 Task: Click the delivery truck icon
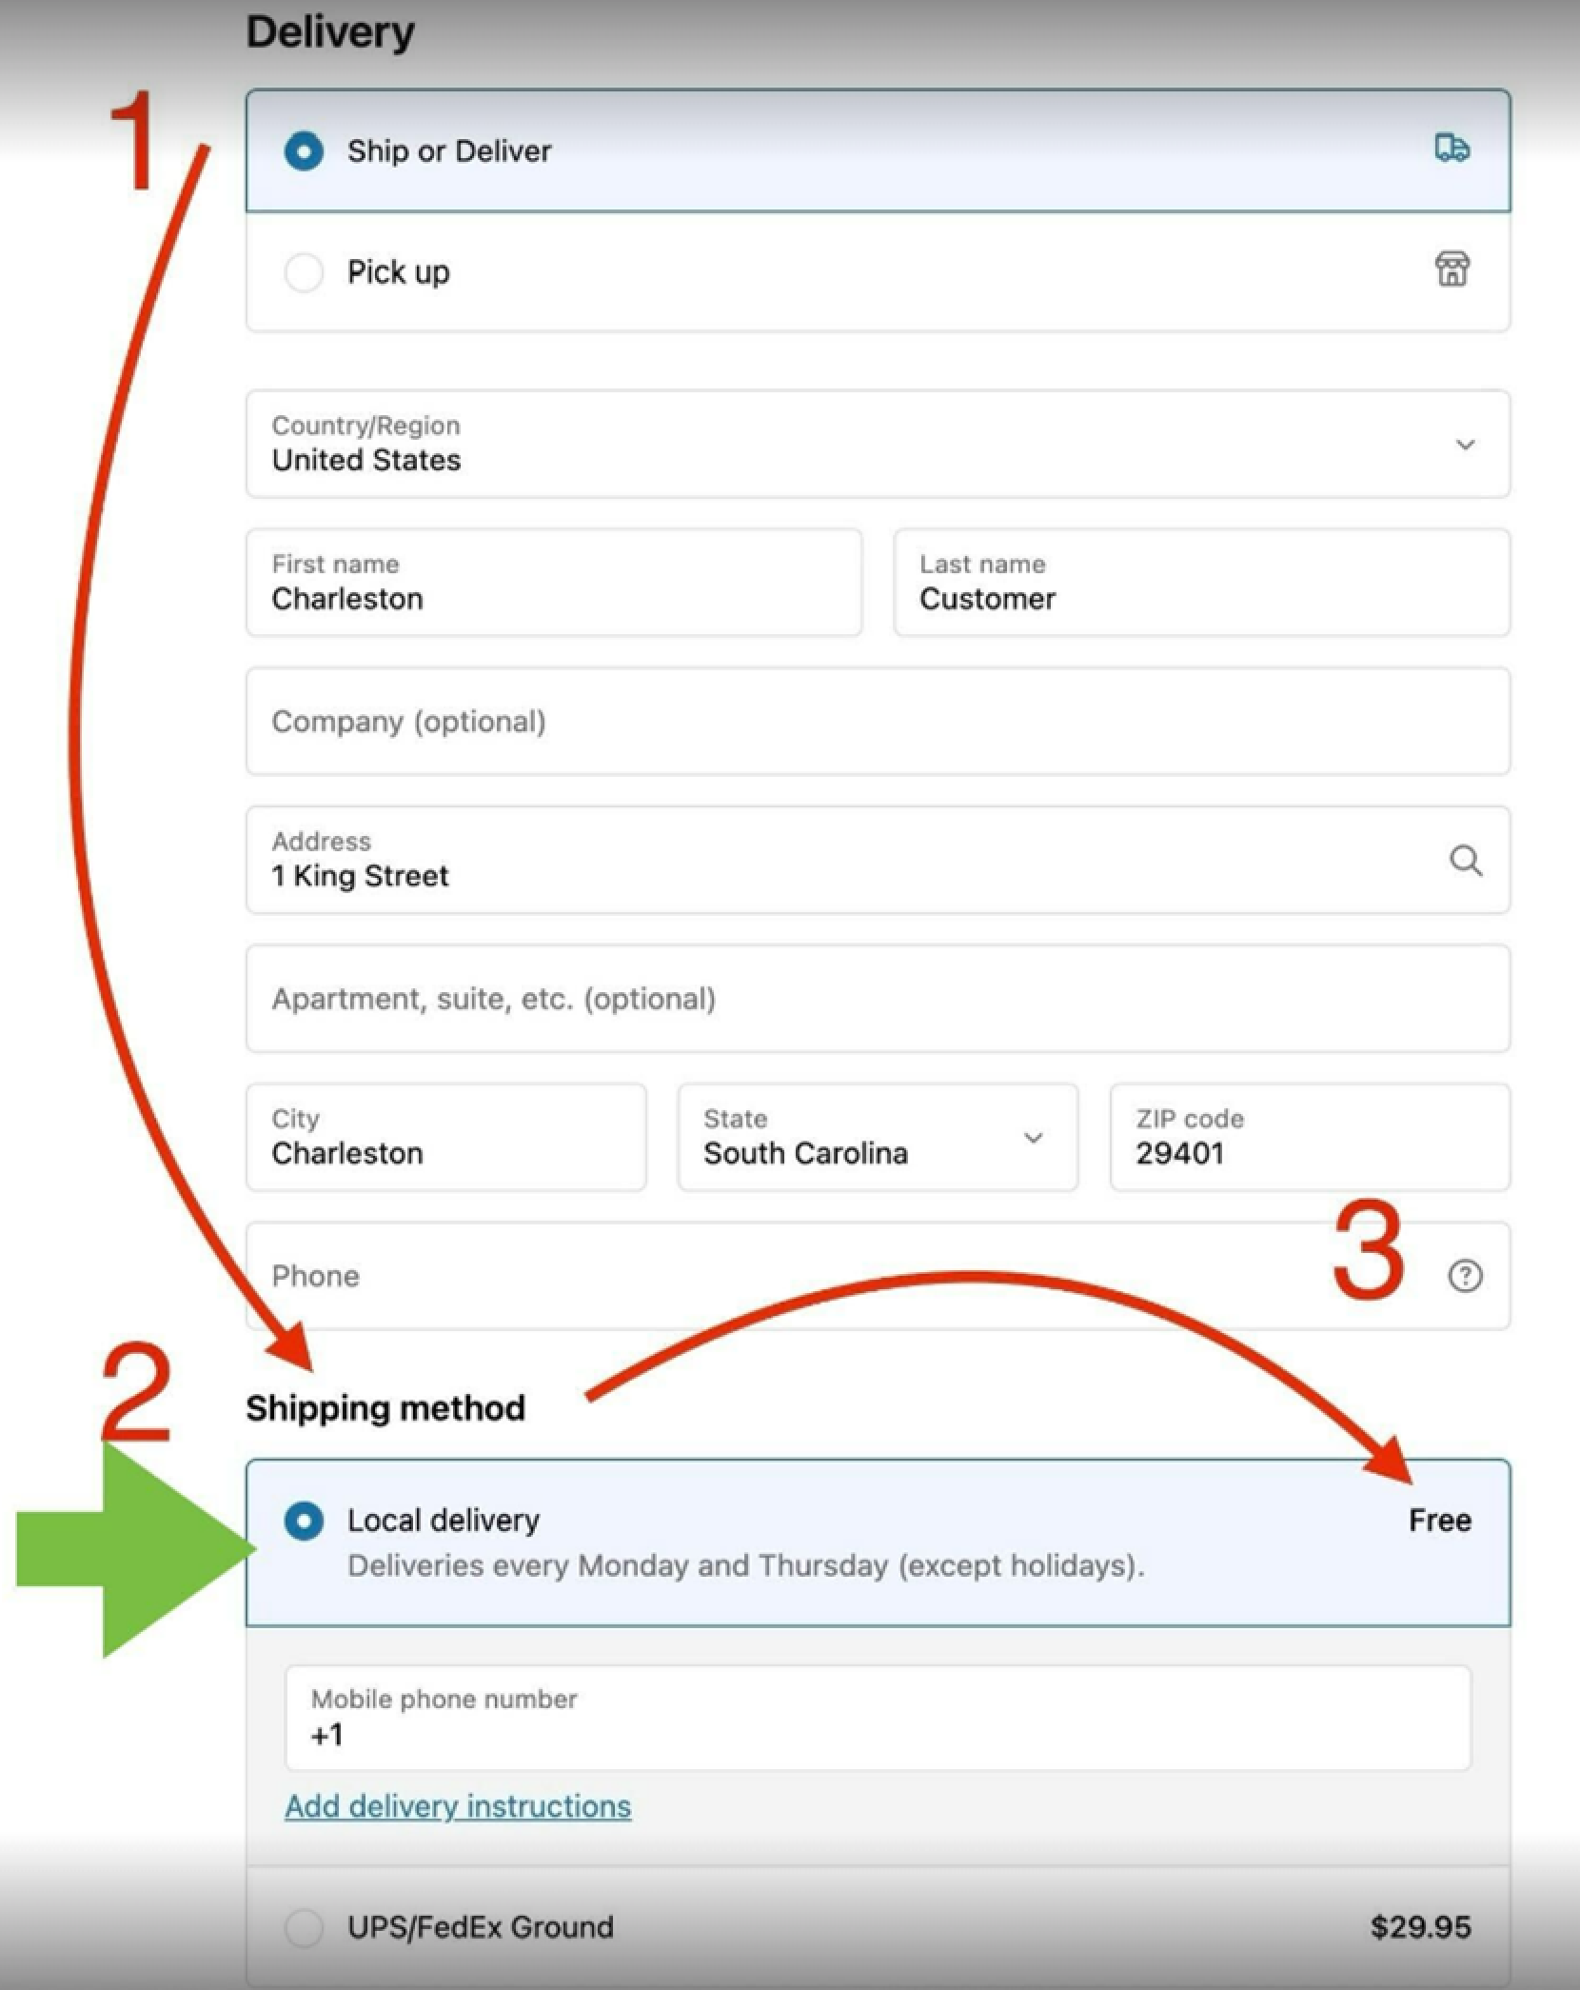click(x=1452, y=149)
